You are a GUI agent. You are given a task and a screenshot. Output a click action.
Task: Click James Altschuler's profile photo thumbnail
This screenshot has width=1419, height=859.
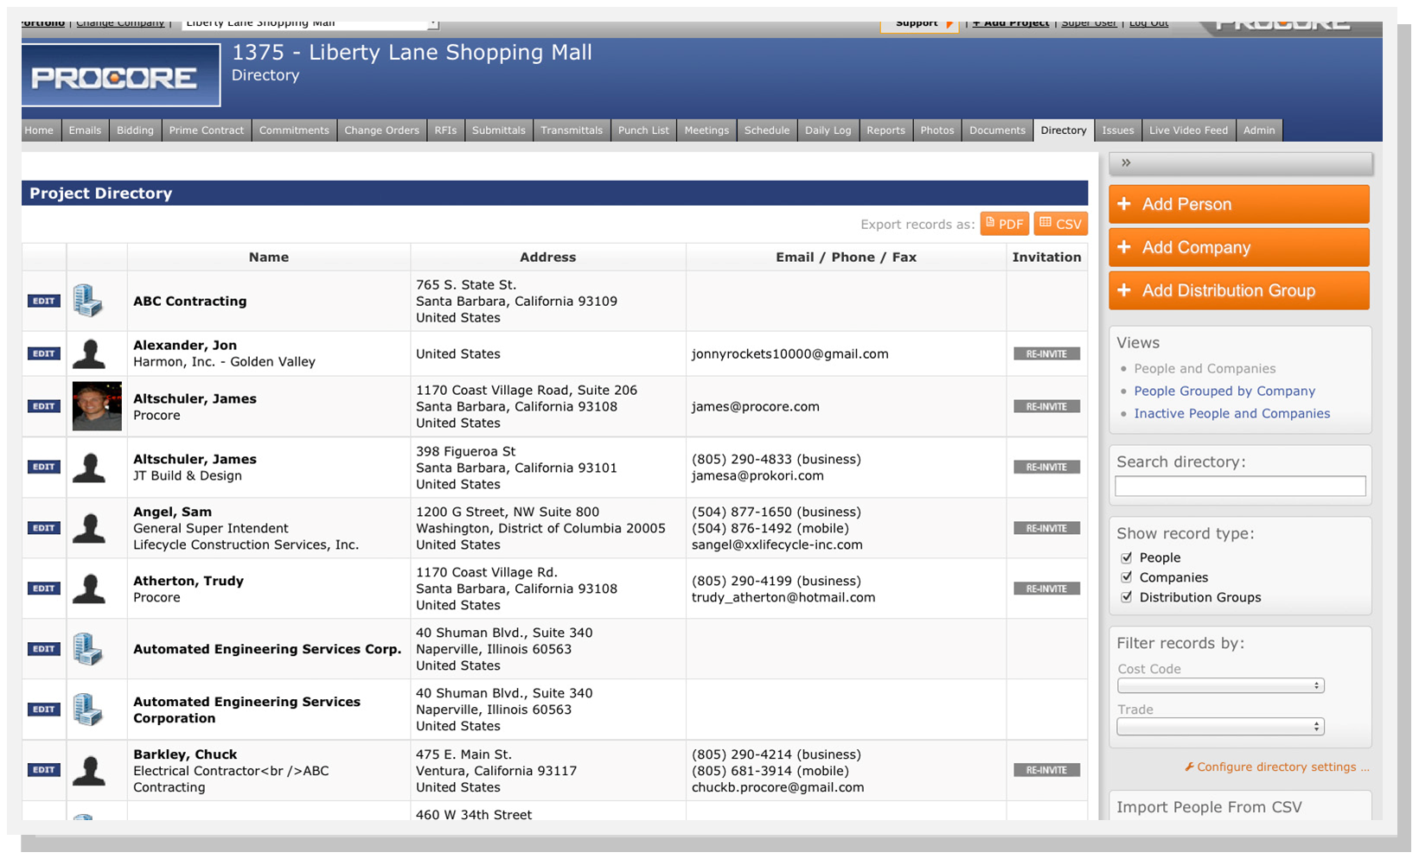97,406
